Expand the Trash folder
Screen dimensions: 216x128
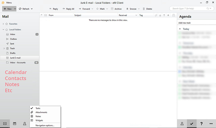click(x=4, y=48)
